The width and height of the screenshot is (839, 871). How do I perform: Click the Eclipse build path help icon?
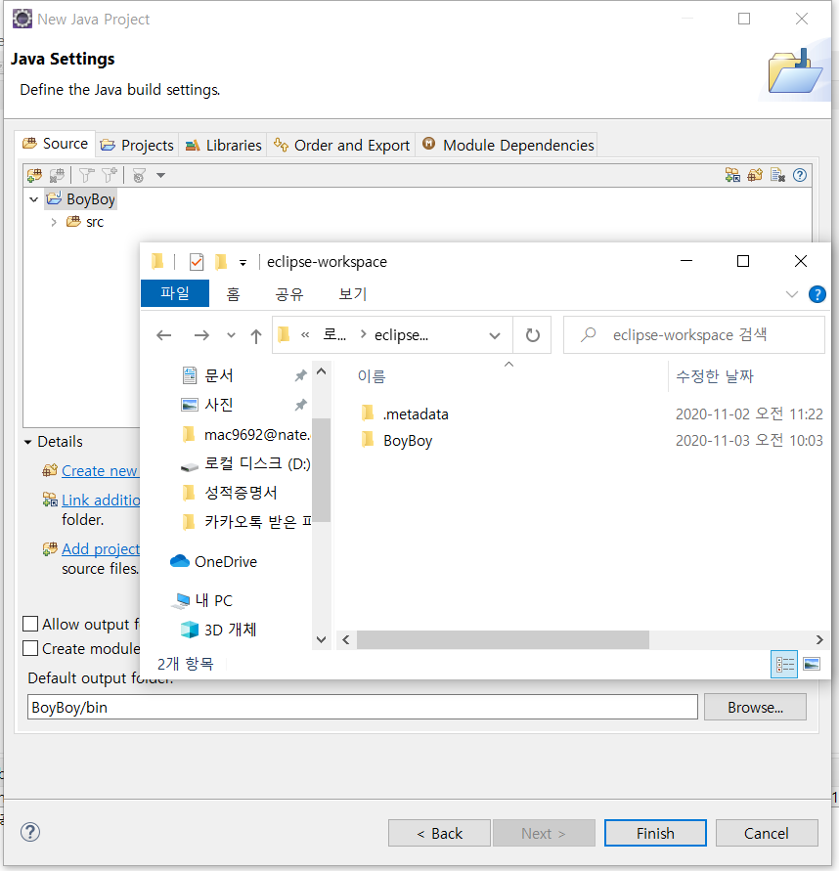point(800,176)
